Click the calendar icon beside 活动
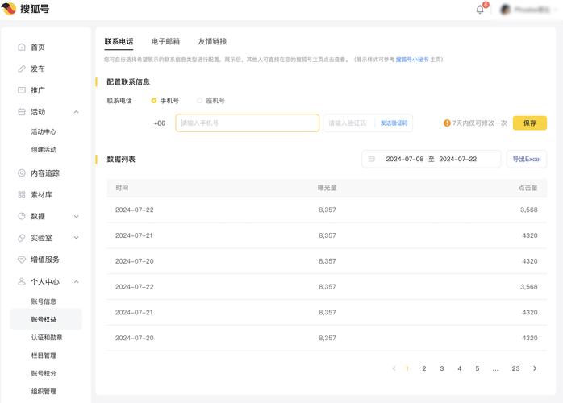Image resolution: width=563 pixels, height=403 pixels. click(x=22, y=112)
